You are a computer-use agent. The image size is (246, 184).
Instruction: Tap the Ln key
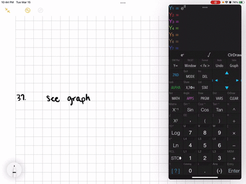(176, 145)
